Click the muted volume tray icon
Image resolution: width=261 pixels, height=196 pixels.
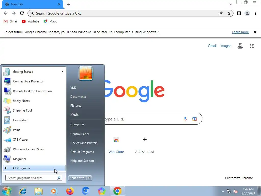(235, 191)
